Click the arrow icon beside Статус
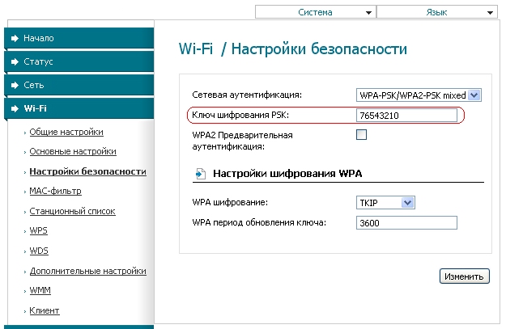Screen dimensions: 506x329 pyautogui.click(x=15, y=61)
